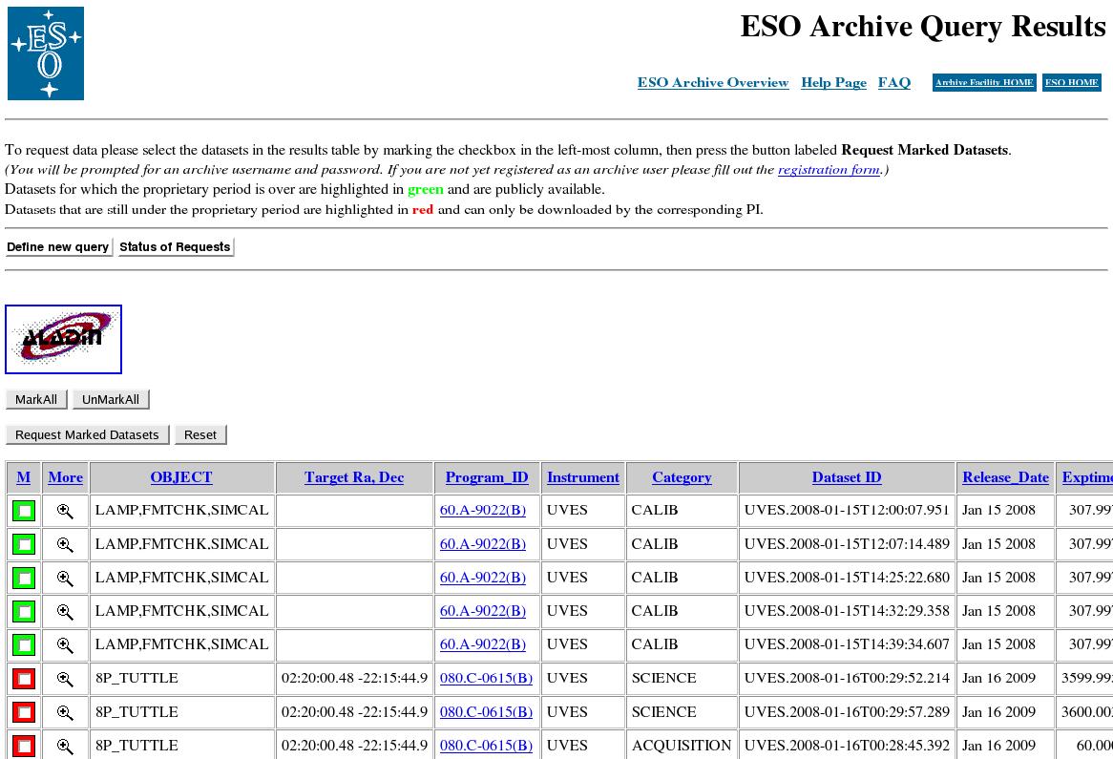1113x759 pixels.
Task: Click the MarkAll button
Action: tap(36, 400)
